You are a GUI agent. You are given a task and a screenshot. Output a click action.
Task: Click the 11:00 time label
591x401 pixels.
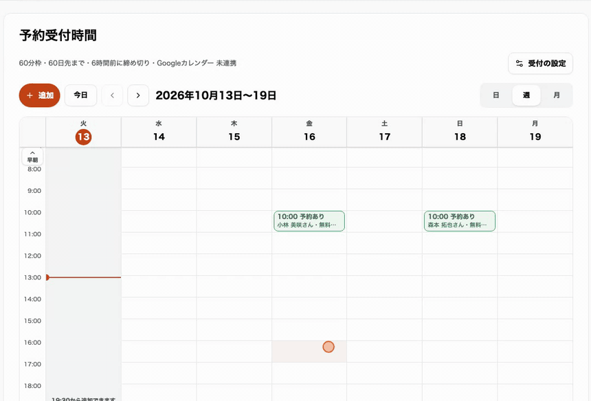click(x=33, y=234)
